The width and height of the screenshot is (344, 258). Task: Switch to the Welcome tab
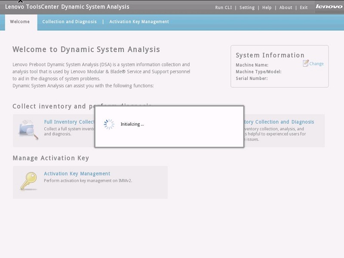coord(20,22)
